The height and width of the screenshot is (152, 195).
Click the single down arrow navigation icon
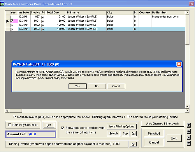pos(189,137)
